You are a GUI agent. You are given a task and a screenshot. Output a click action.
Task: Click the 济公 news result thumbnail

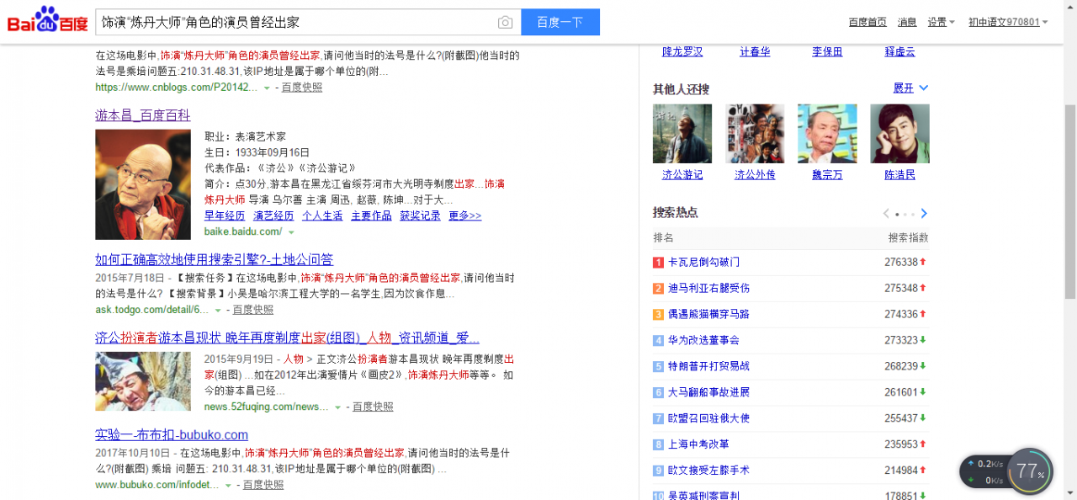click(143, 381)
